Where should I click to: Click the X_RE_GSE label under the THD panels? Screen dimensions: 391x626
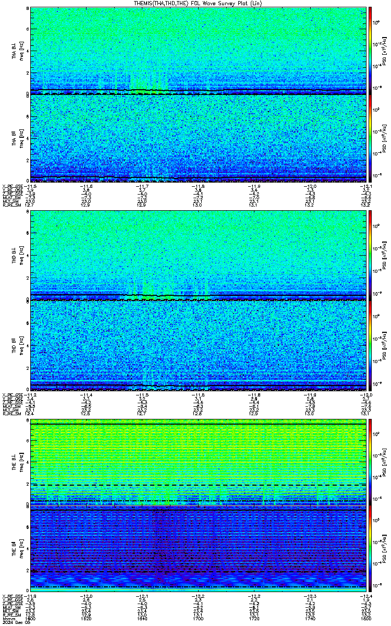coord(11,394)
